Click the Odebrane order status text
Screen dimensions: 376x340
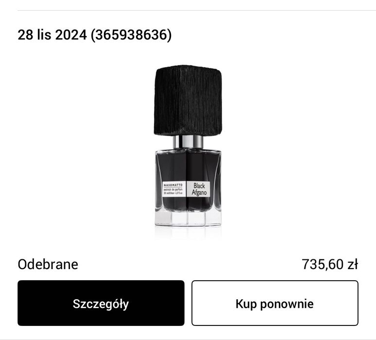click(48, 264)
